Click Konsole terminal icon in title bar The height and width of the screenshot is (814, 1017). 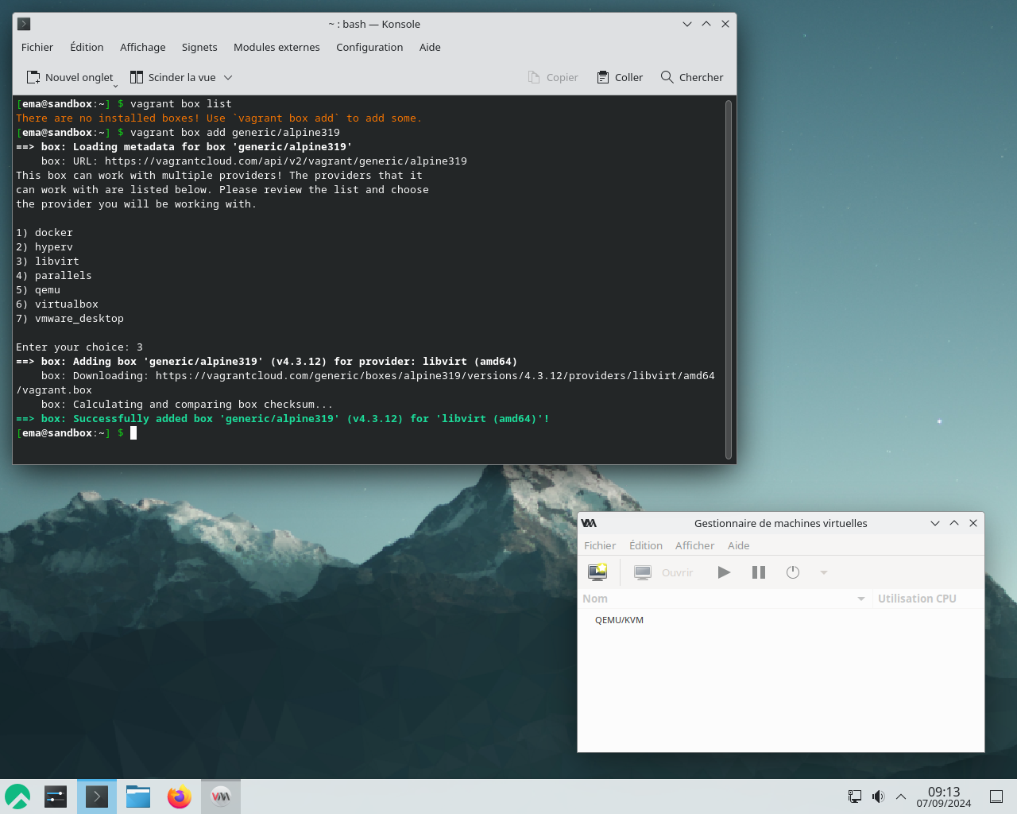pyautogui.click(x=24, y=24)
